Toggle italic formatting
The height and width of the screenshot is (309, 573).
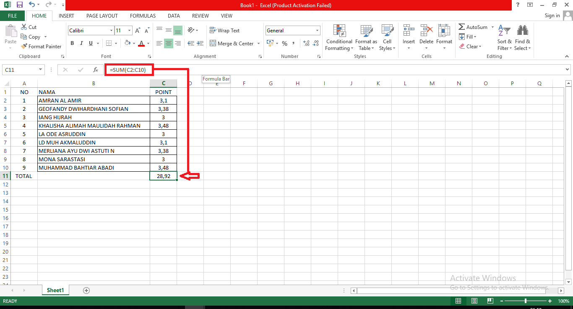pos(81,43)
